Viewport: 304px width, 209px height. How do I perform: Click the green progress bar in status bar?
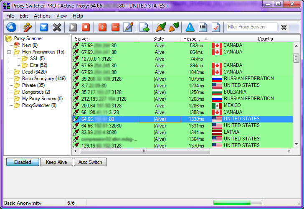(x=238, y=203)
